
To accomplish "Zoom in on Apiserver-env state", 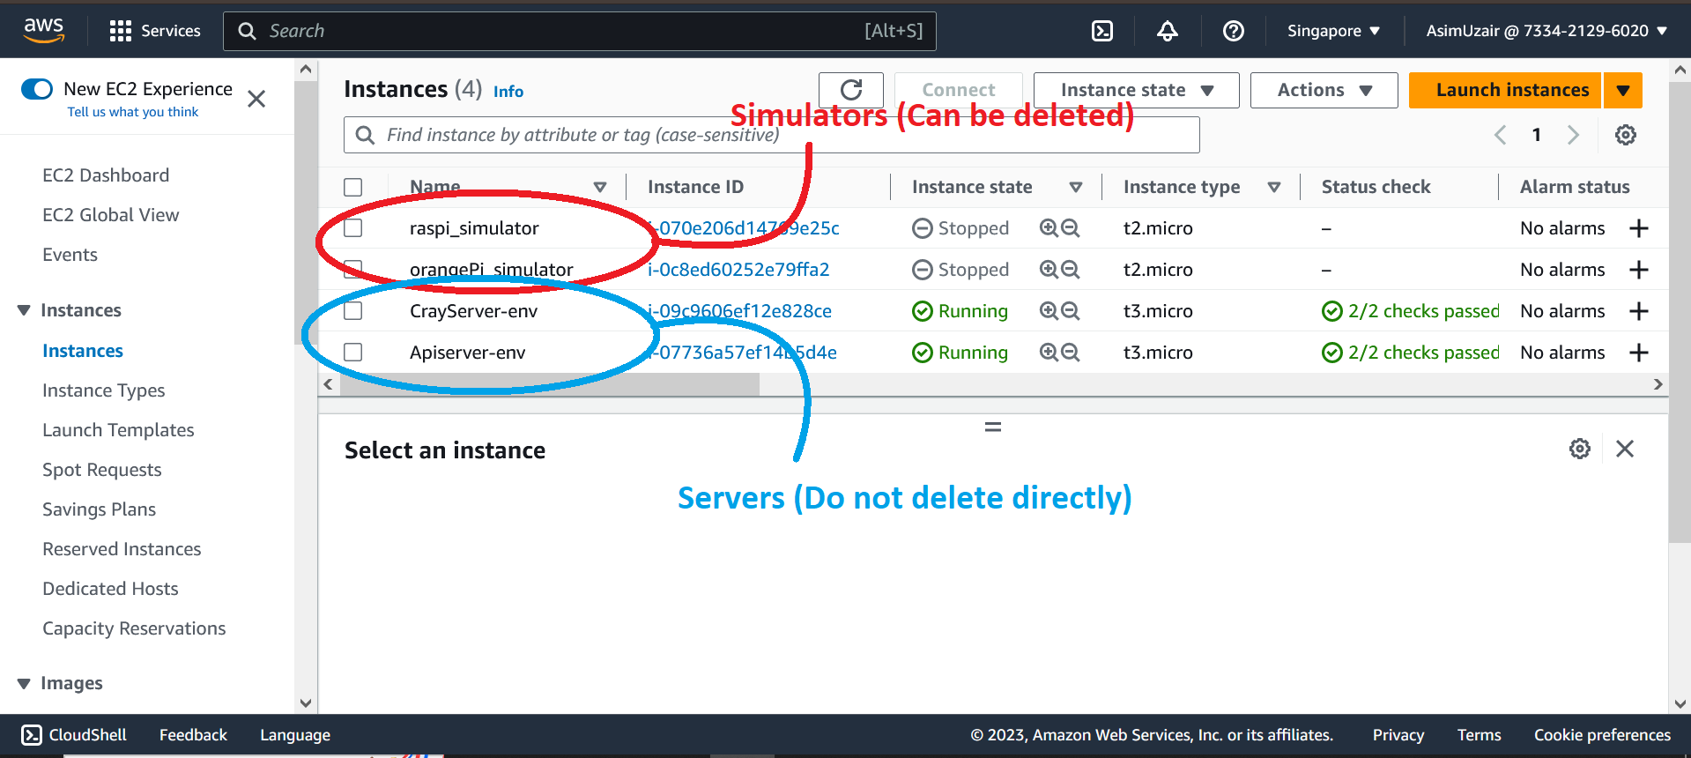I will (1049, 353).
